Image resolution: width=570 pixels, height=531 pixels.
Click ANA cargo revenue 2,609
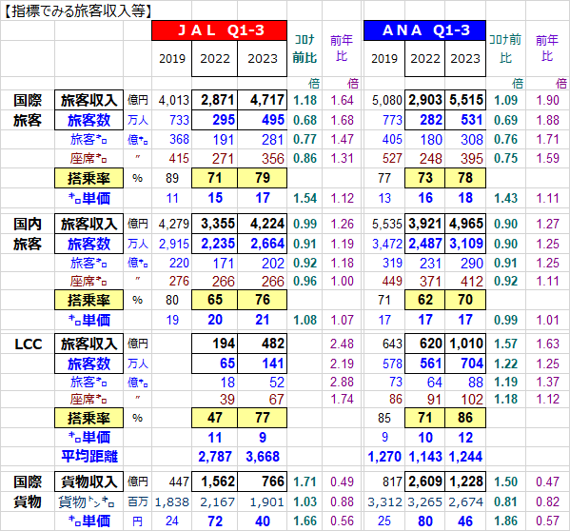(425, 482)
